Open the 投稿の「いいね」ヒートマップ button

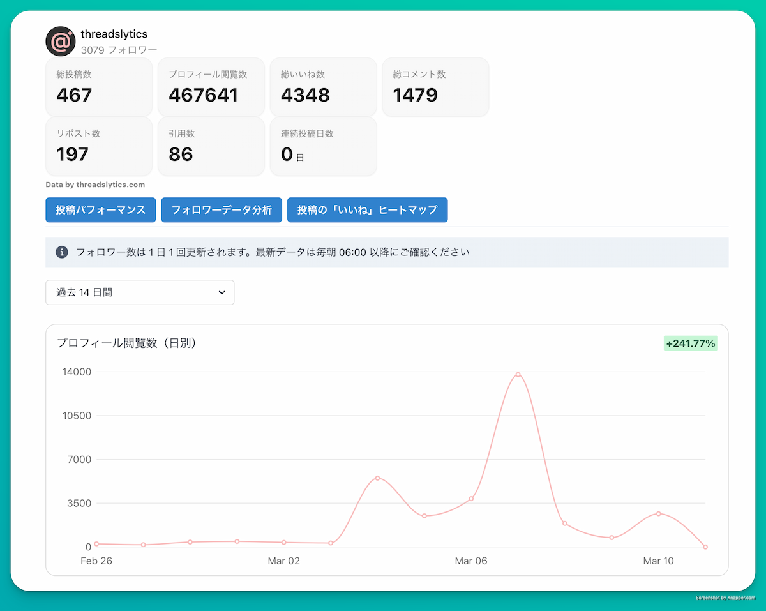click(367, 210)
